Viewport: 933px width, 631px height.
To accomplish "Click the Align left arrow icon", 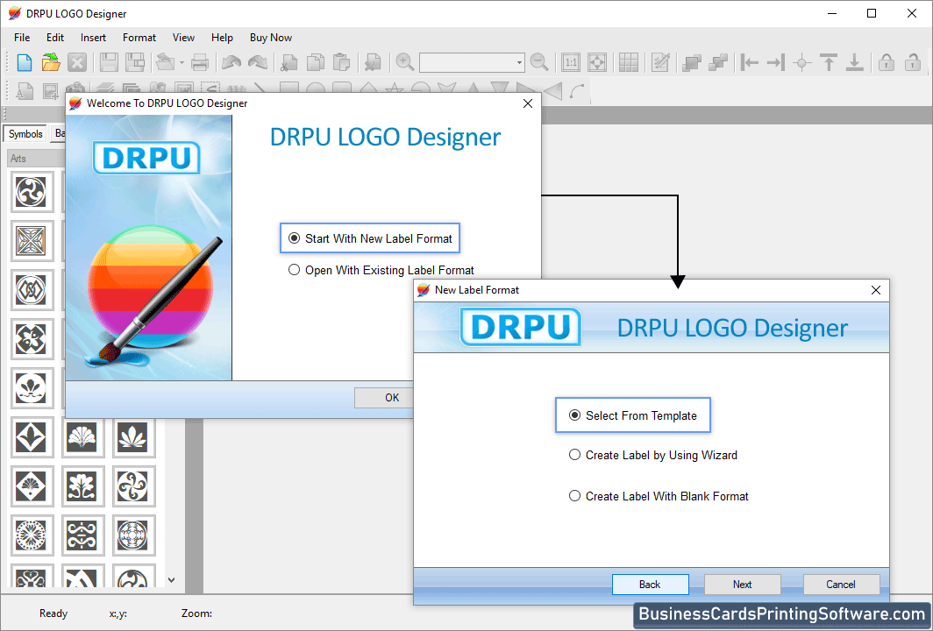I will click(x=749, y=62).
